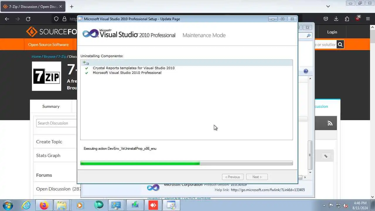The width and height of the screenshot is (375, 211).
Task: Click the setup window title bar icon
Action: [80, 19]
